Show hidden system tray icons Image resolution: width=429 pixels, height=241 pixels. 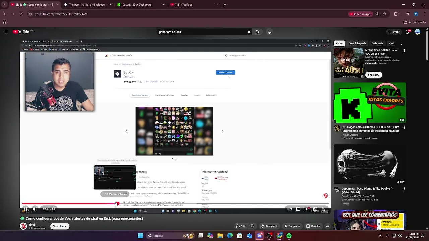[380, 236]
